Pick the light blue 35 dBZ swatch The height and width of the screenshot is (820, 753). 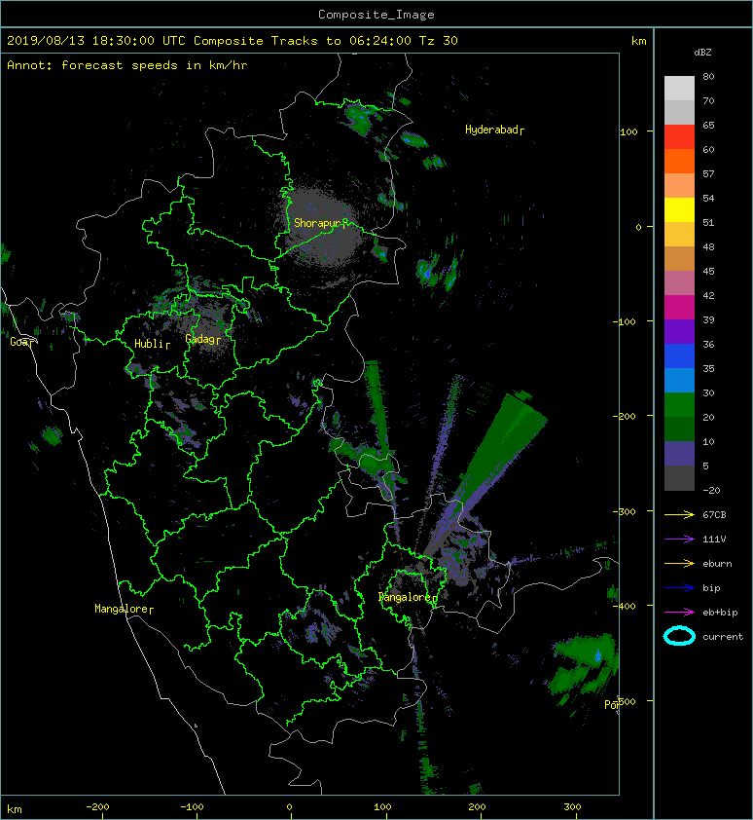(679, 380)
